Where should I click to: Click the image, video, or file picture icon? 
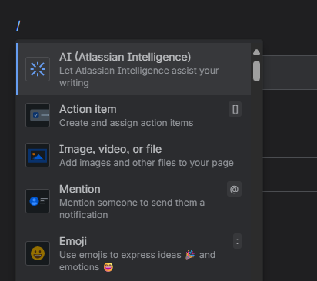[x=38, y=155]
